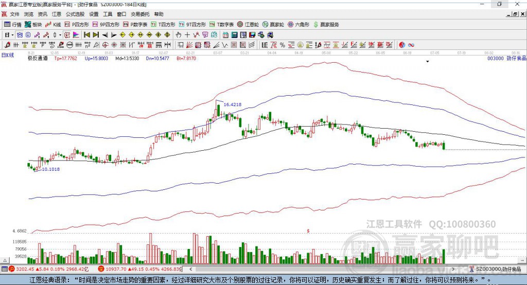Select the zigzag wave line tool
Image resolution: width=527 pixels, height=285 pixels.
coord(225,45)
